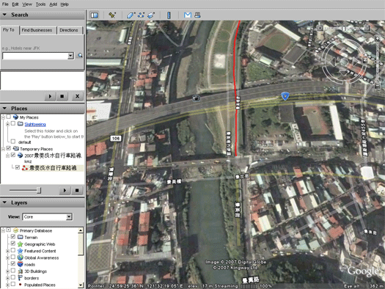The height and width of the screenshot is (289, 385).
Task: Click the roads shield icon in Layers
Action: pos(20,265)
